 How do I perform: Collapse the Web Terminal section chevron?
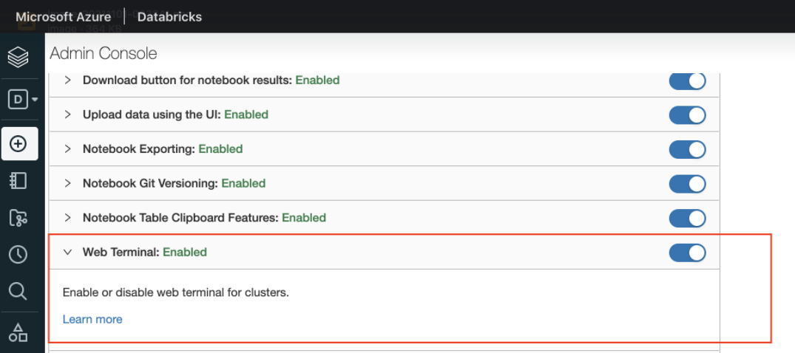(x=68, y=252)
